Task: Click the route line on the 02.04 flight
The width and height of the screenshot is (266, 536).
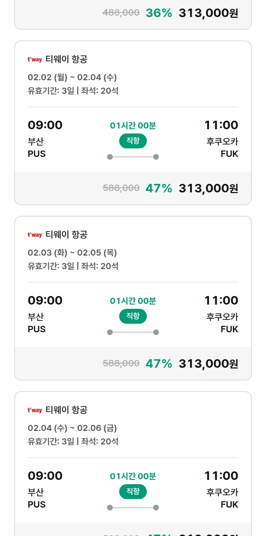Action: (133, 508)
